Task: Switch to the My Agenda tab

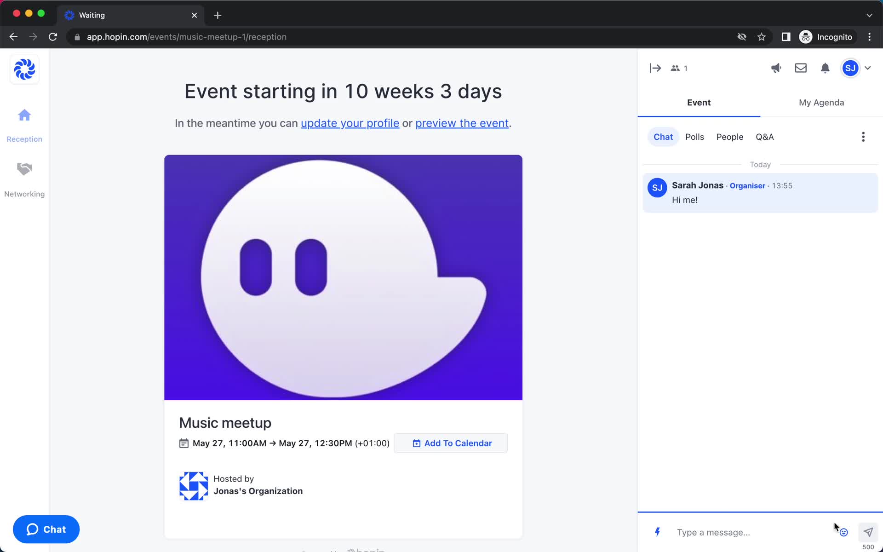Action: coord(821,103)
